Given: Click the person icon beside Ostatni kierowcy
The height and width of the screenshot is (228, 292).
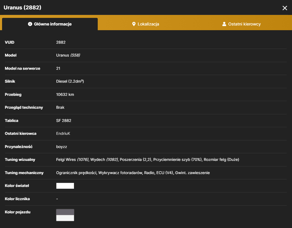Looking at the screenshot, I should click(x=224, y=24).
